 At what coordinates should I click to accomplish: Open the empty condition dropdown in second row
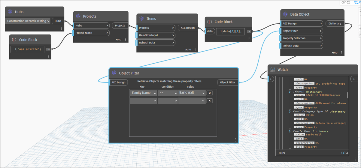click(x=168, y=101)
